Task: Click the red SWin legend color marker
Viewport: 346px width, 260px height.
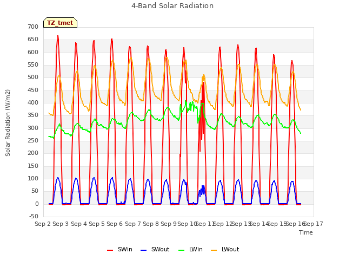Action: [110, 250]
